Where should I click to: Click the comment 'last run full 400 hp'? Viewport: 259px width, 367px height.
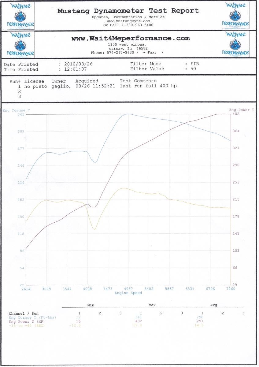[x=148, y=86]
